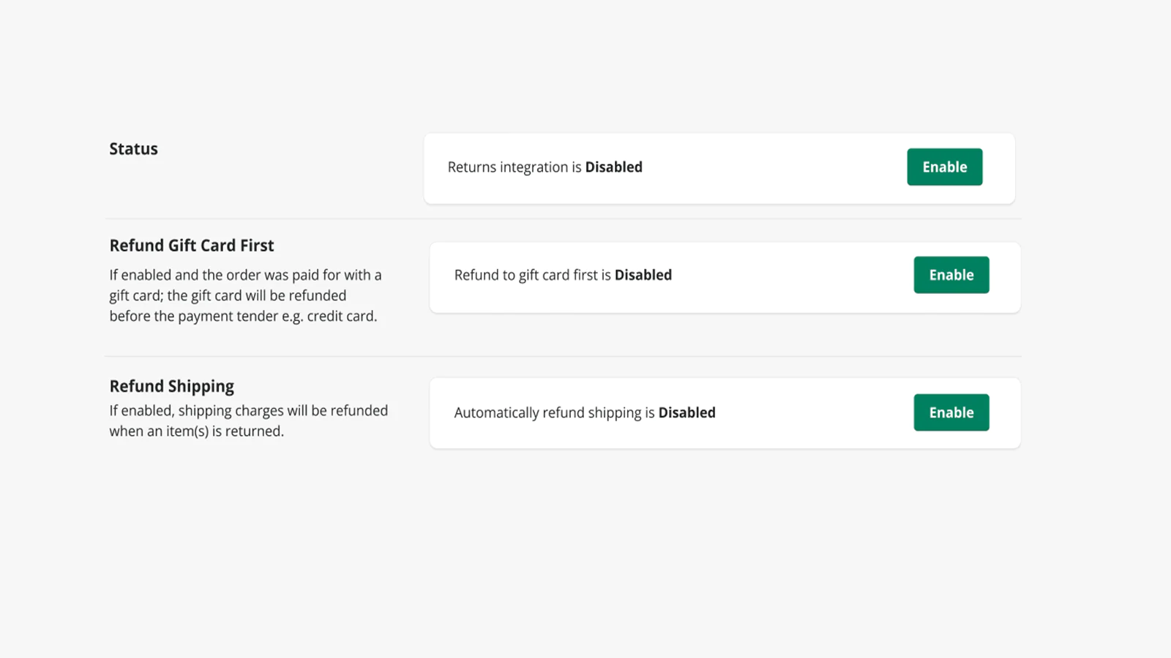This screenshot has height=658, width=1171.
Task: Click bold Disabled after gift card first
Action: coord(643,276)
